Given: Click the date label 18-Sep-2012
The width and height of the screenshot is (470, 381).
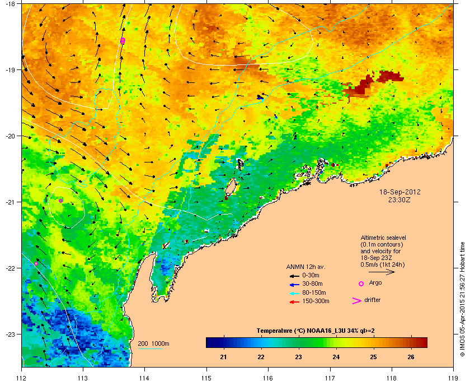Looking at the screenshot, I should (x=400, y=192).
